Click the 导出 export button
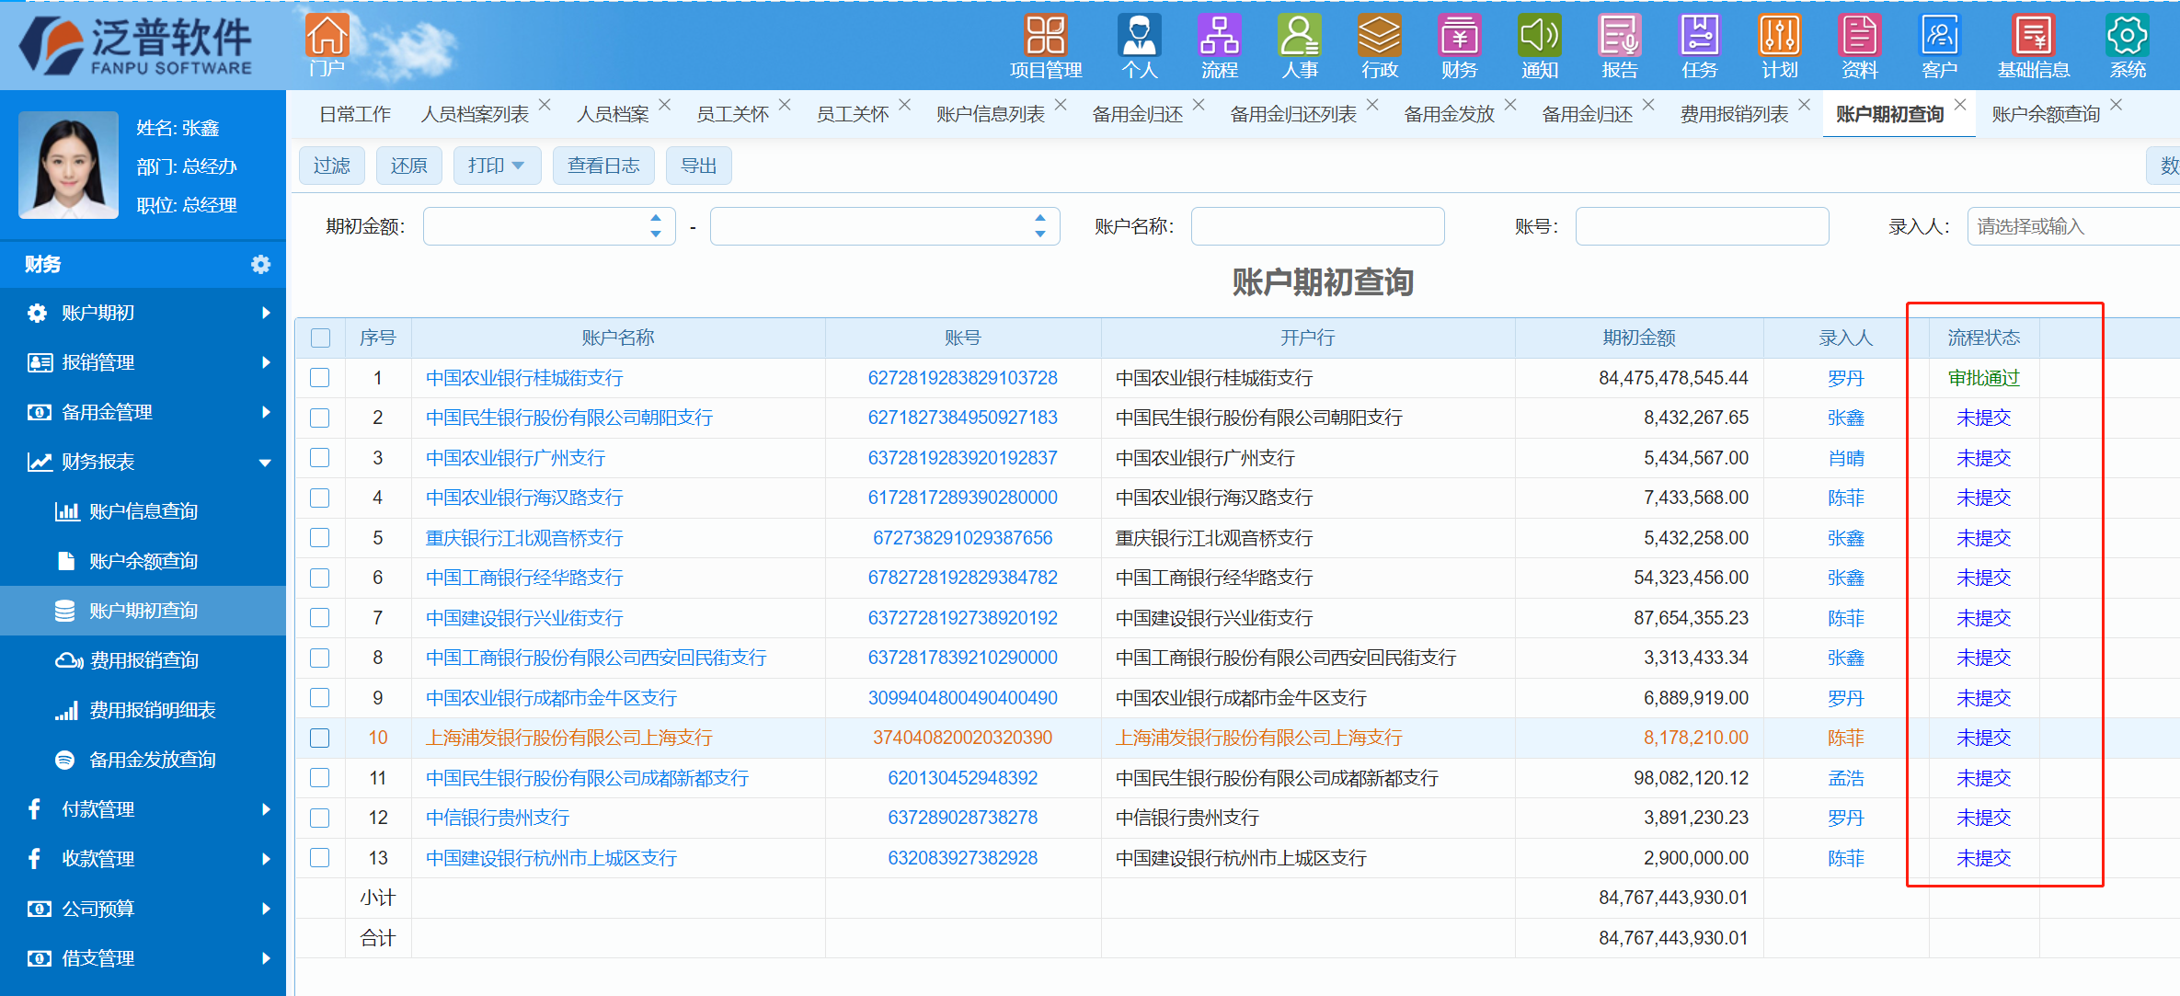Screen dimensions: 2180x996 (699, 166)
